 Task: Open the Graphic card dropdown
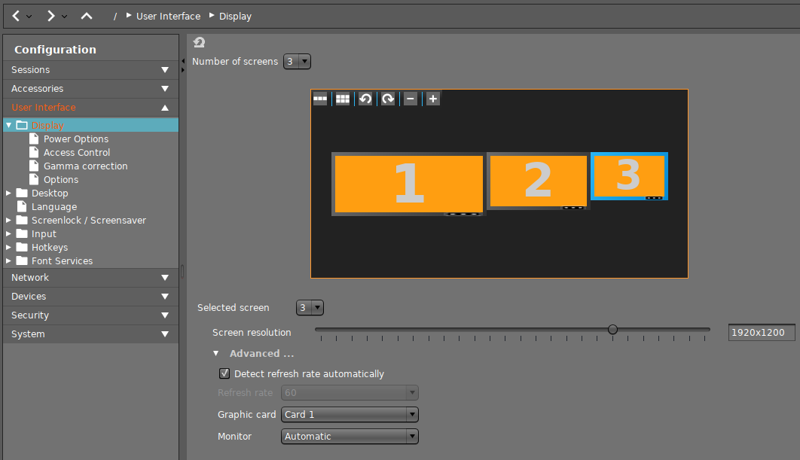pyautogui.click(x=350, y=414)
